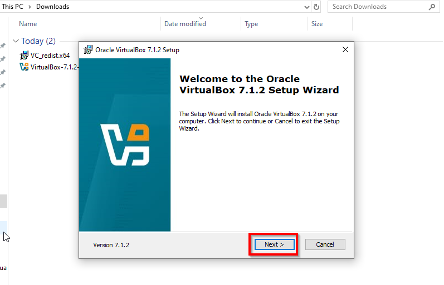
Task: Select the VirtualBox-7.1.2 installer file icon
Action: click(x=24, y=67)
